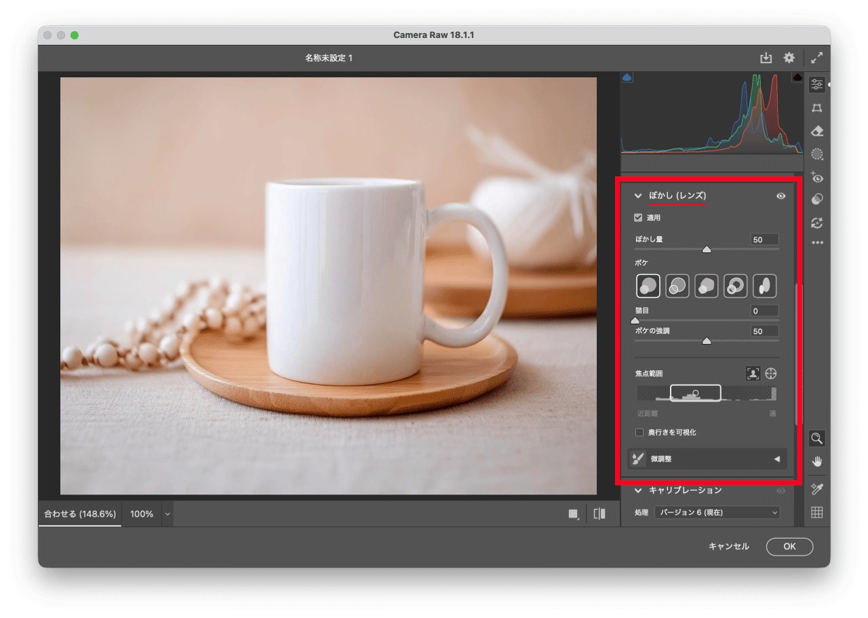
Task: Open Camera Raw settings gear
Action: tap(789, 58)
